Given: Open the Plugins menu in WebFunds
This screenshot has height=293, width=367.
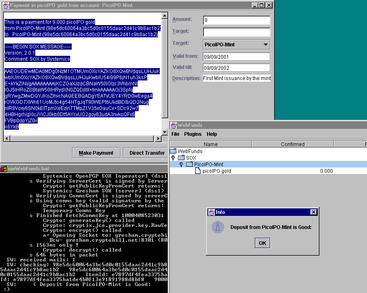Looking at the screenshot, I should click(193, 134).
